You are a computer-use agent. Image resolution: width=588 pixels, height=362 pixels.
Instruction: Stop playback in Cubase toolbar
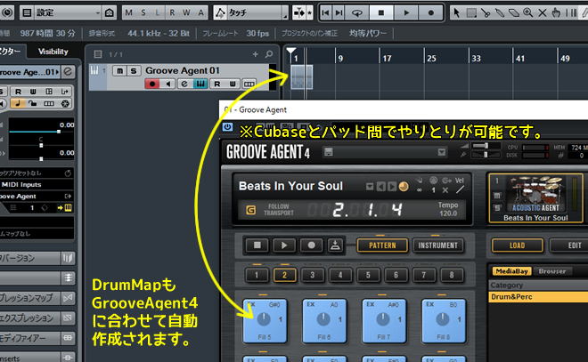[381, 12]
